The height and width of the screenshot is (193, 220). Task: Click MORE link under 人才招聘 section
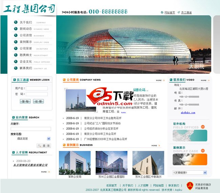click(x=45, y=172)
